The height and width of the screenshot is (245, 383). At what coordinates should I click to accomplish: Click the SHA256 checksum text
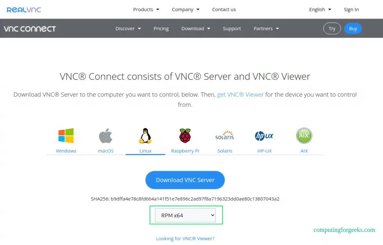tap(185, 199)
